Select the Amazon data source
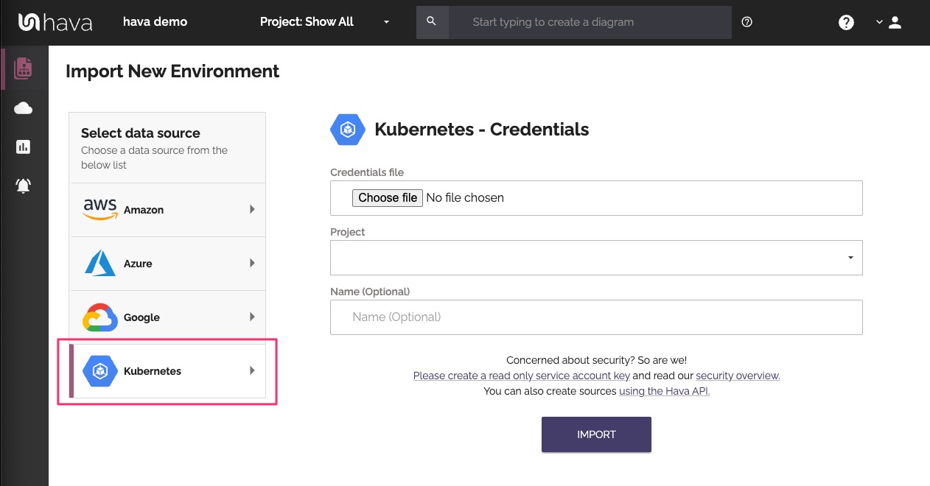Viewport: 930px width, 486px height. [167, 210]
